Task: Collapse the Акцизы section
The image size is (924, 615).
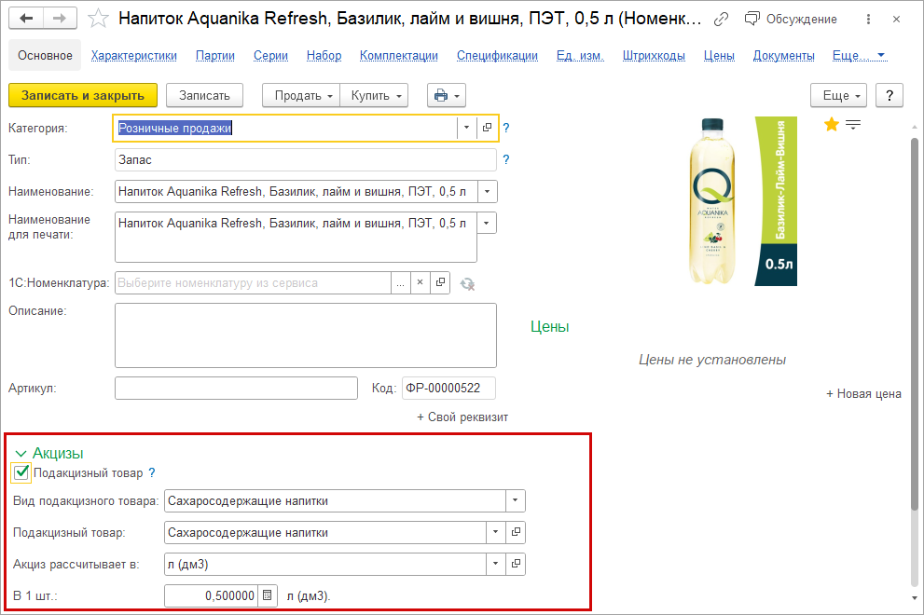Action: click(21, 454)
